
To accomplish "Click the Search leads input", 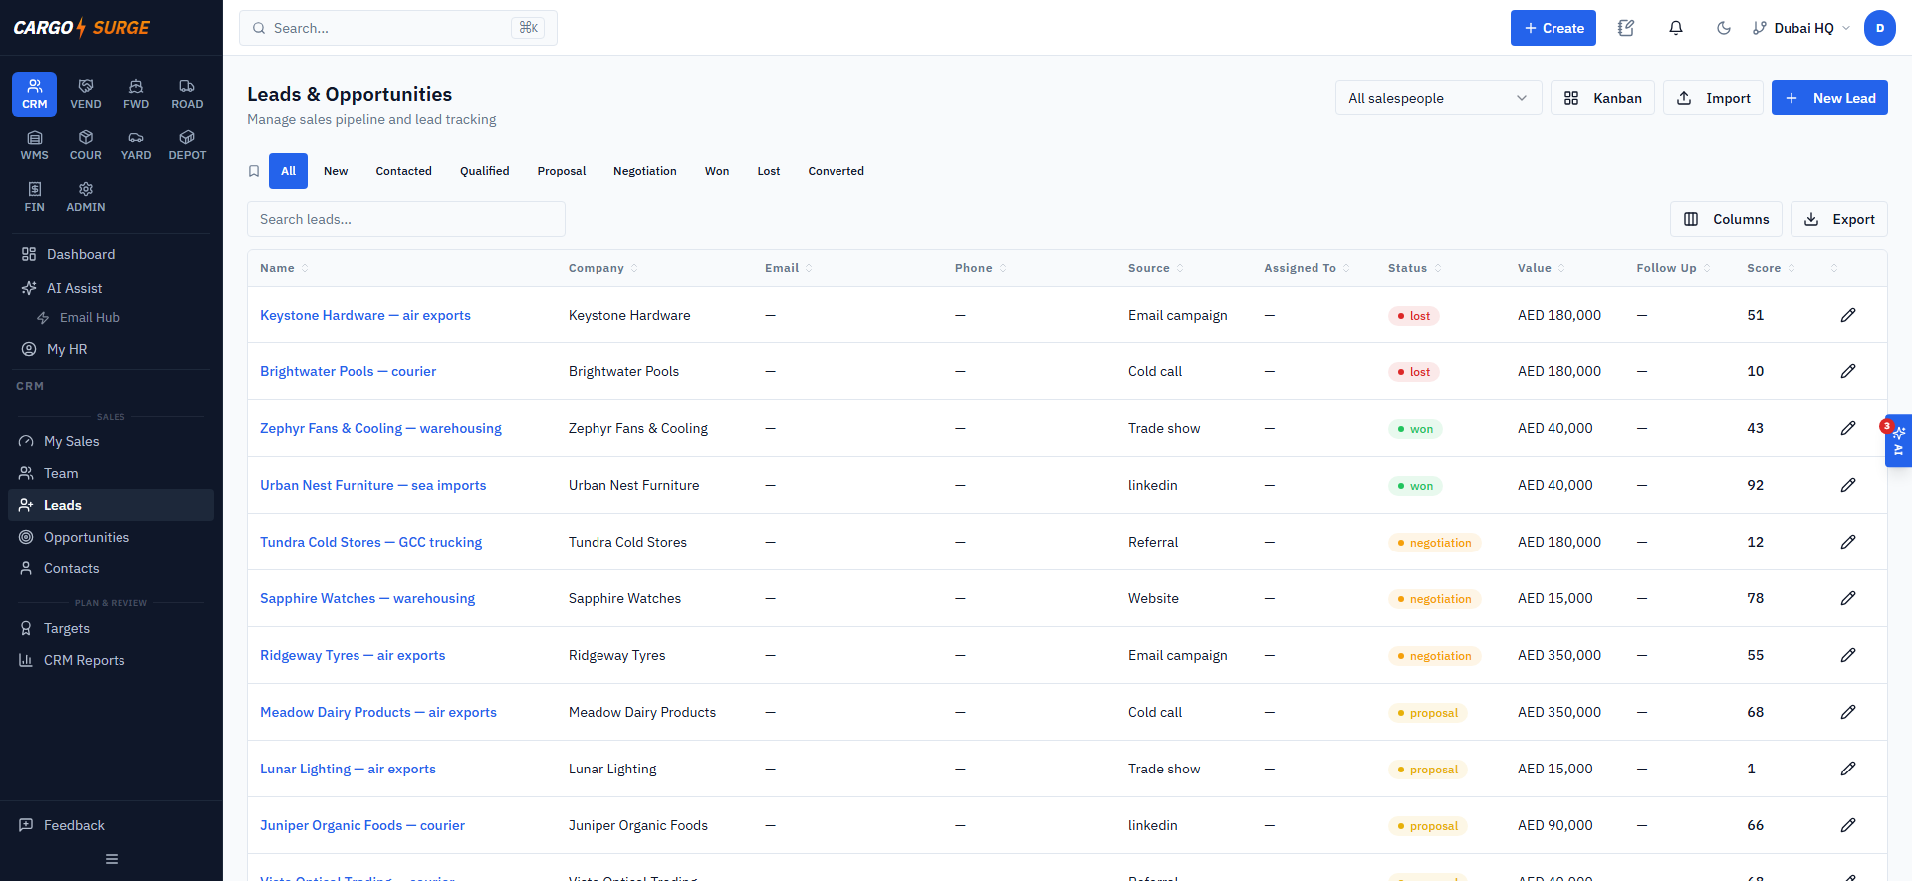I will (x=405, y=219).
